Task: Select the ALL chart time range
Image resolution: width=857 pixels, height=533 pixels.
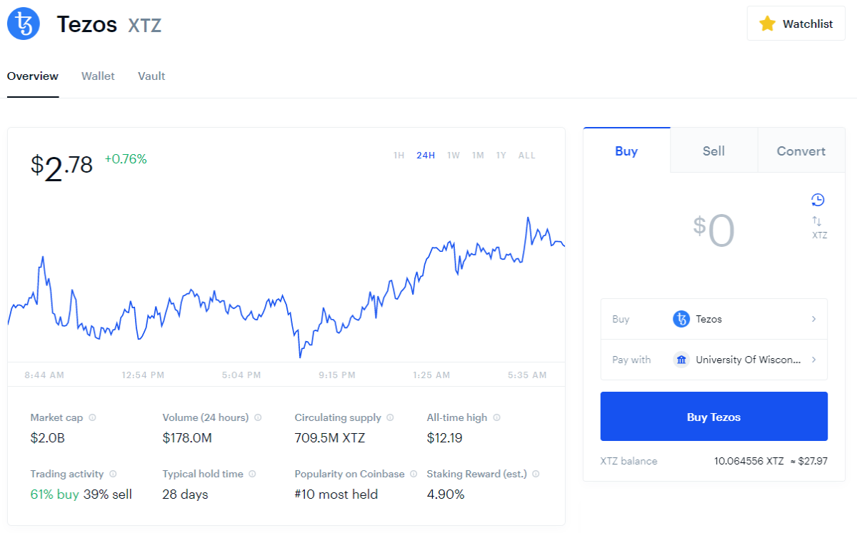Action: [x=527, y=156]
